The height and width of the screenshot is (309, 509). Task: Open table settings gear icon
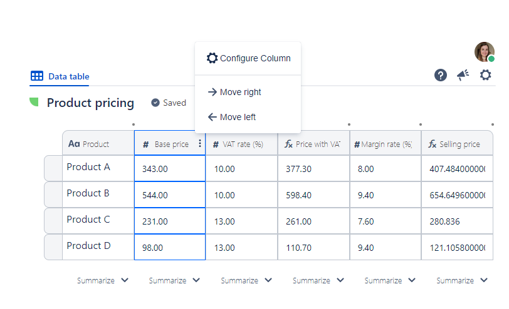click(486, 75)
